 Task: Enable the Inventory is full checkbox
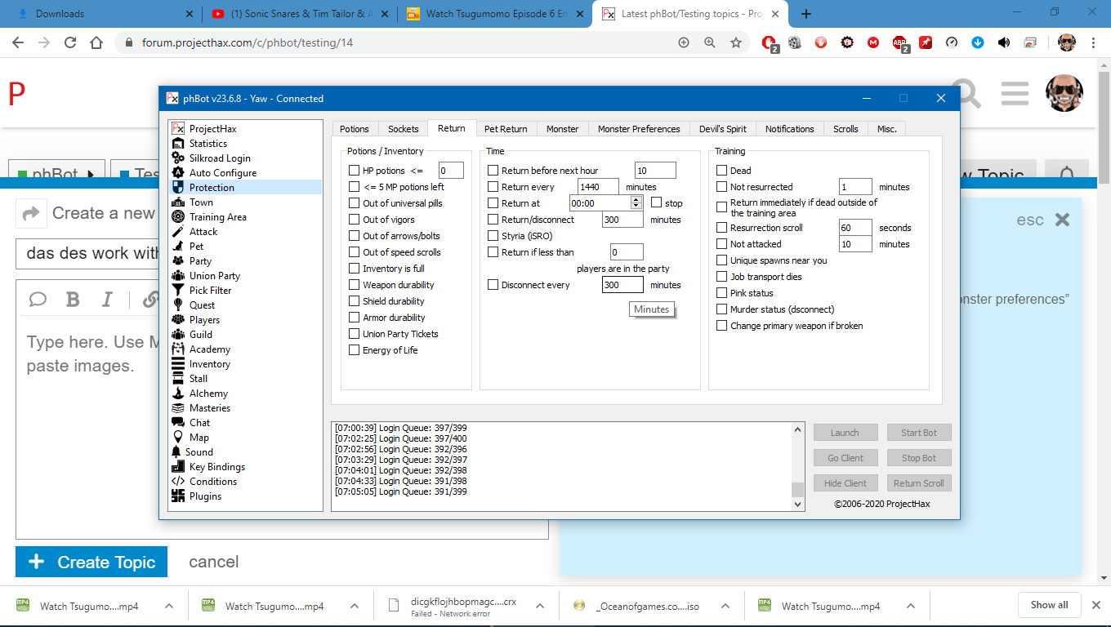pyautogui.click(x=355, y=269)
